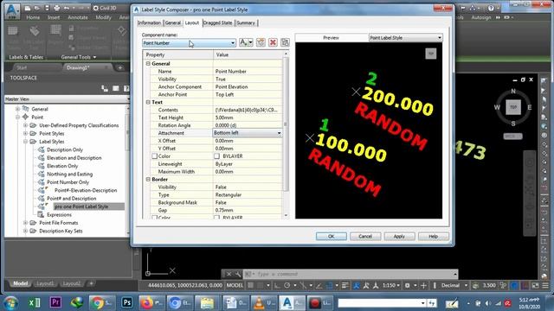Screen dimensions: 554x311
Task: Open the Preview Point Label Style dropdown
Action: coord(440,38)
